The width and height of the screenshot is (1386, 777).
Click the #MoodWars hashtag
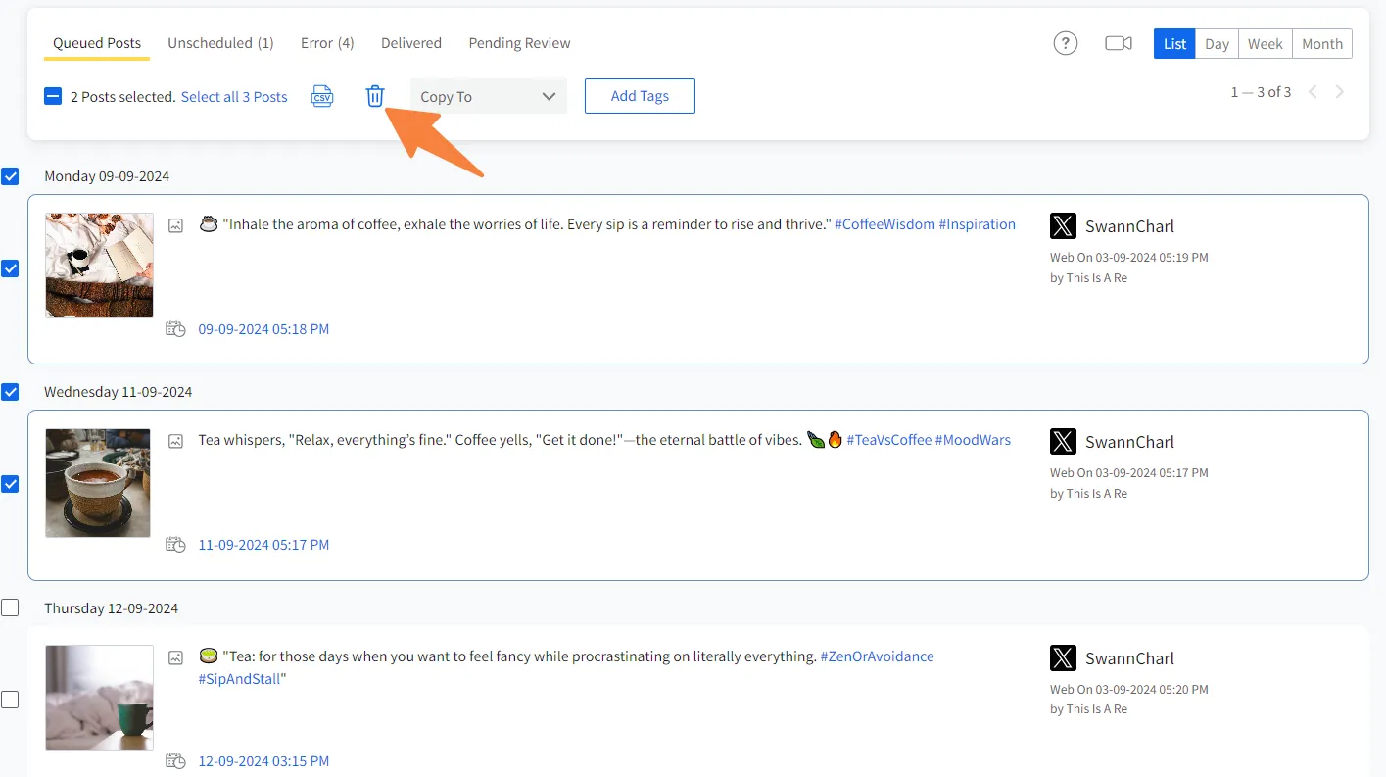click(x=973, y=440)
